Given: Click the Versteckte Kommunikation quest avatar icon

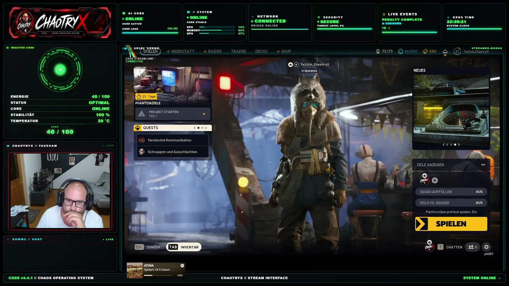Looking at the screenshot, I should [142, 140].
